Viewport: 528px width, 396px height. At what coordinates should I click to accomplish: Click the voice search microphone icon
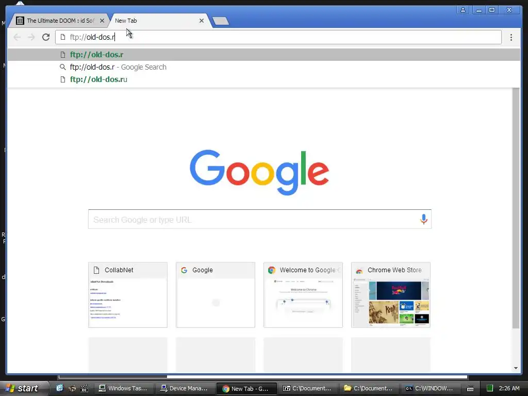coord(424,219)
